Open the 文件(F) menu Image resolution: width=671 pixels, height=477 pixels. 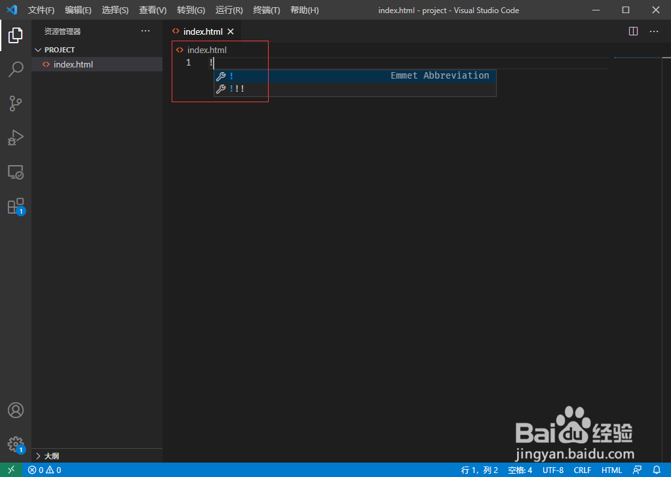coord(41,10)
